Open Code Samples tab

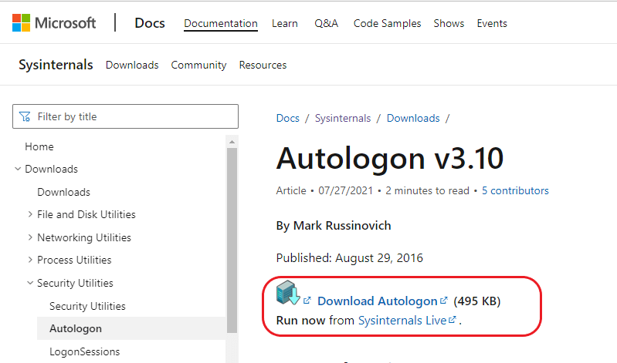pyautogui.click(x=387, y=23)
